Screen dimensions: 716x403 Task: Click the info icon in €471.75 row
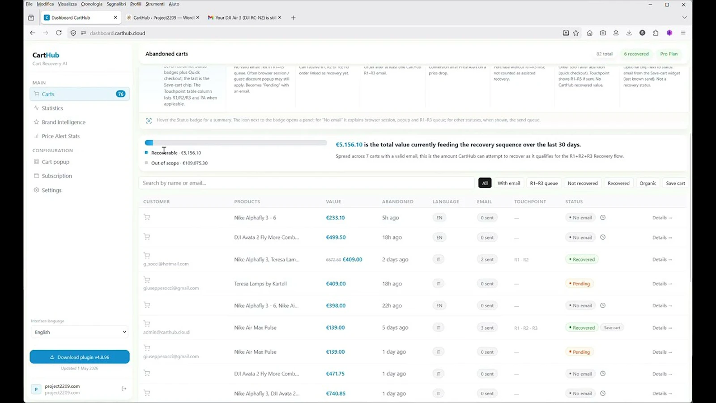pos(603,373)
